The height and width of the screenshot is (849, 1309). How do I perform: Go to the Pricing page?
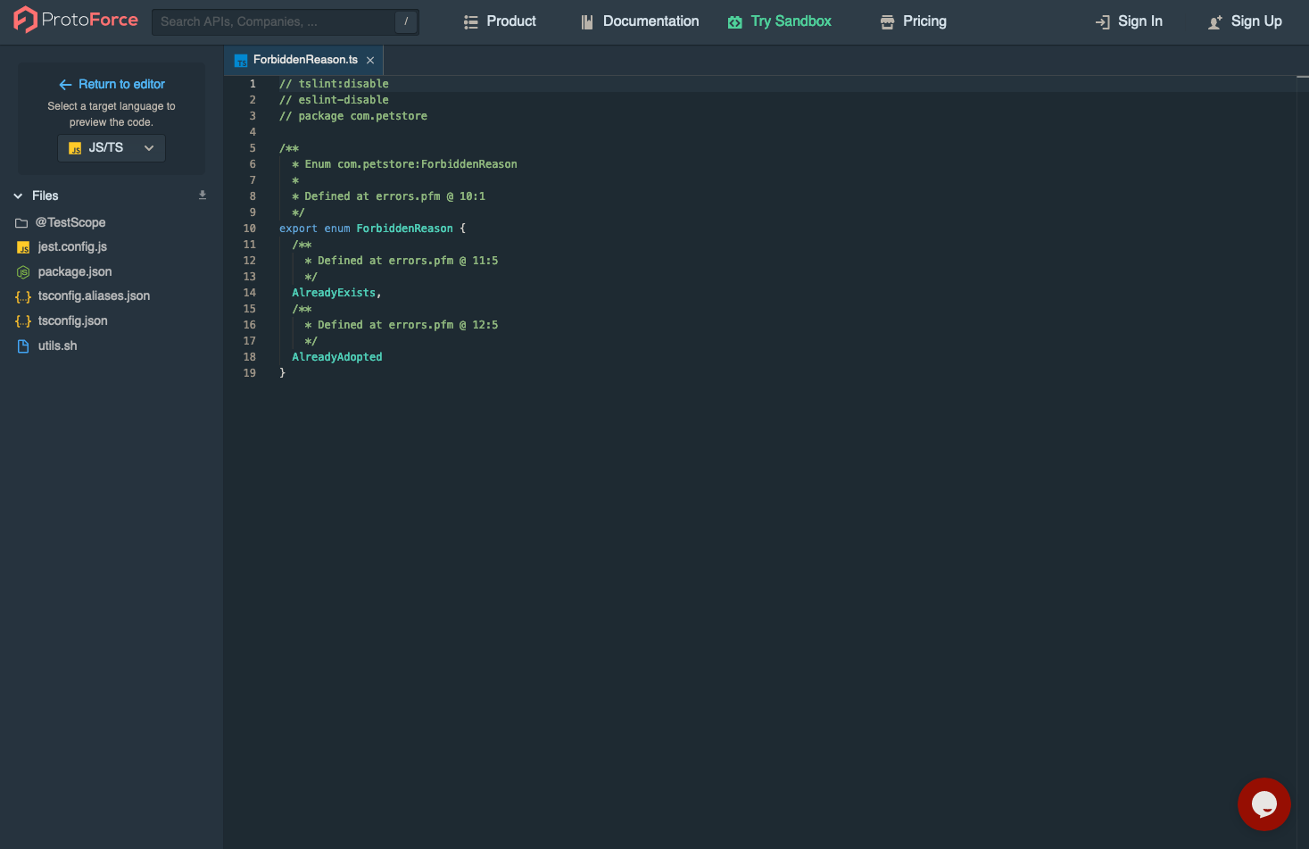click(913, 21)
